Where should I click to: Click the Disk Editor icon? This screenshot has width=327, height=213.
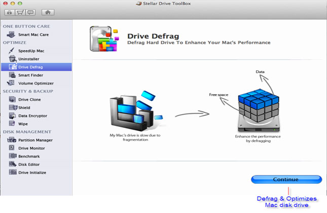13,164
